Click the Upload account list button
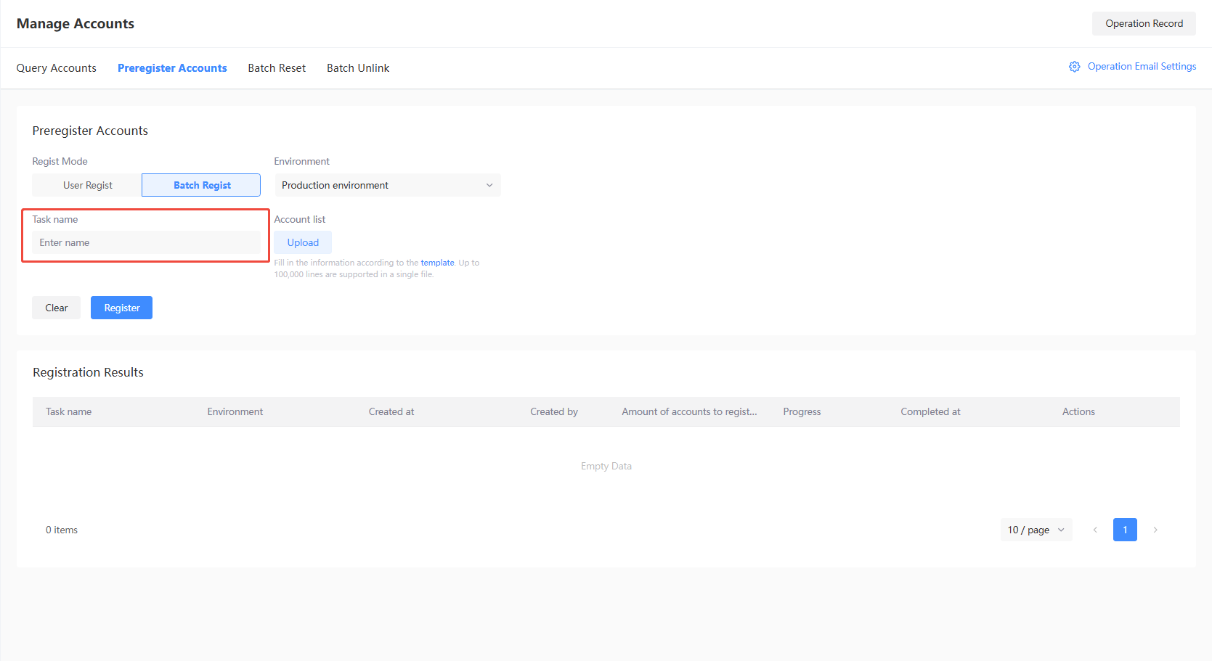This screenshot has height=661, width=1212. 303,242
